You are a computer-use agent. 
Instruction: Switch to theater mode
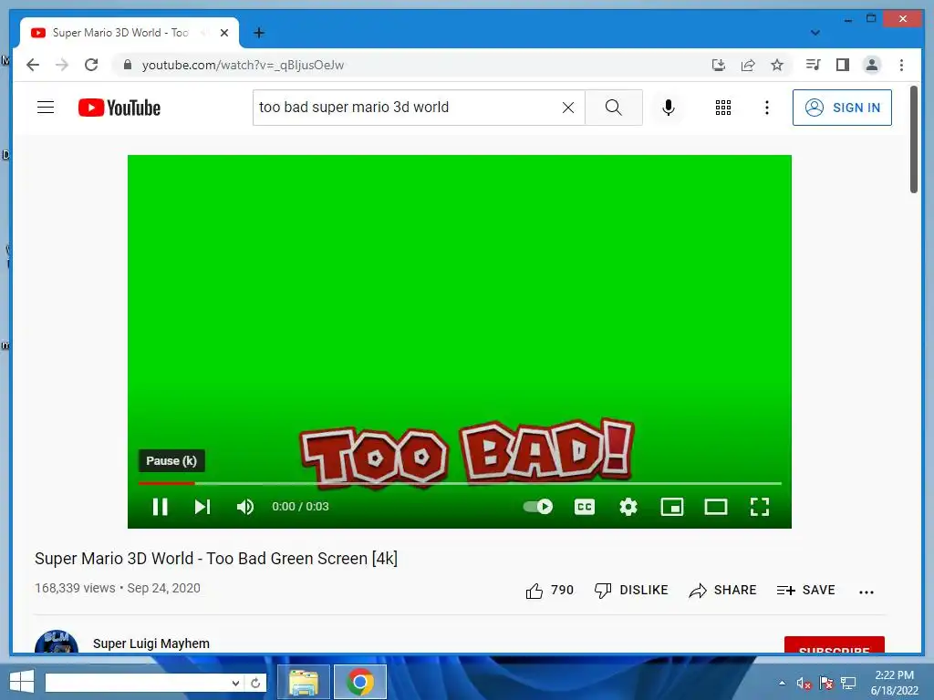pyautogui.click(x=715, y=507)
